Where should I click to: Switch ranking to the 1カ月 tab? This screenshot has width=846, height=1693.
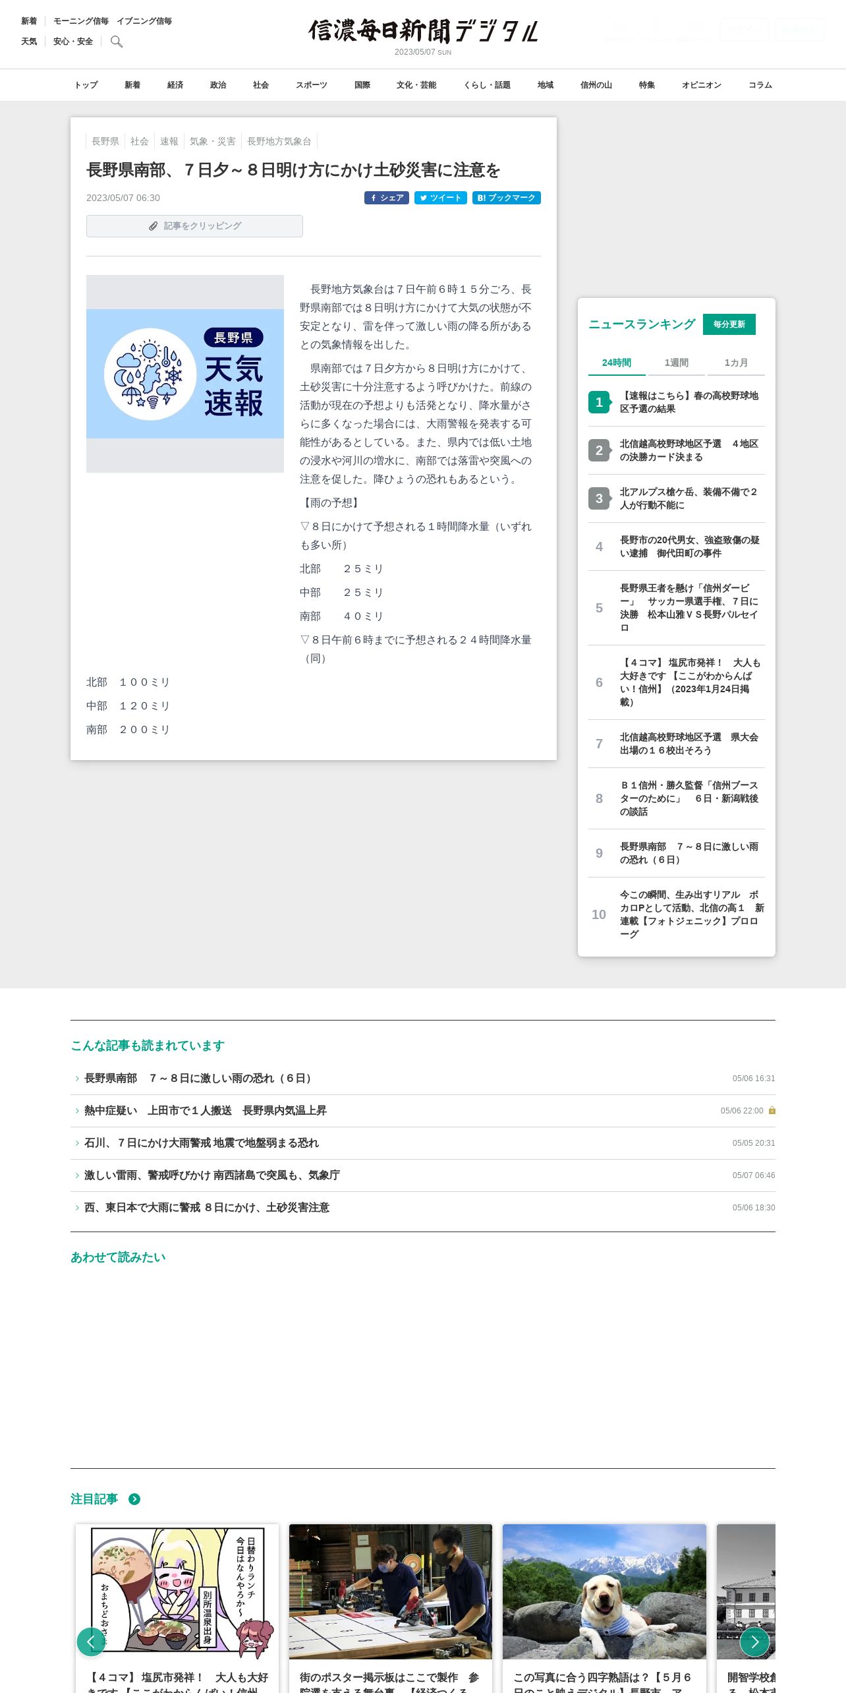pyautogui.click(x=736, y=363)
